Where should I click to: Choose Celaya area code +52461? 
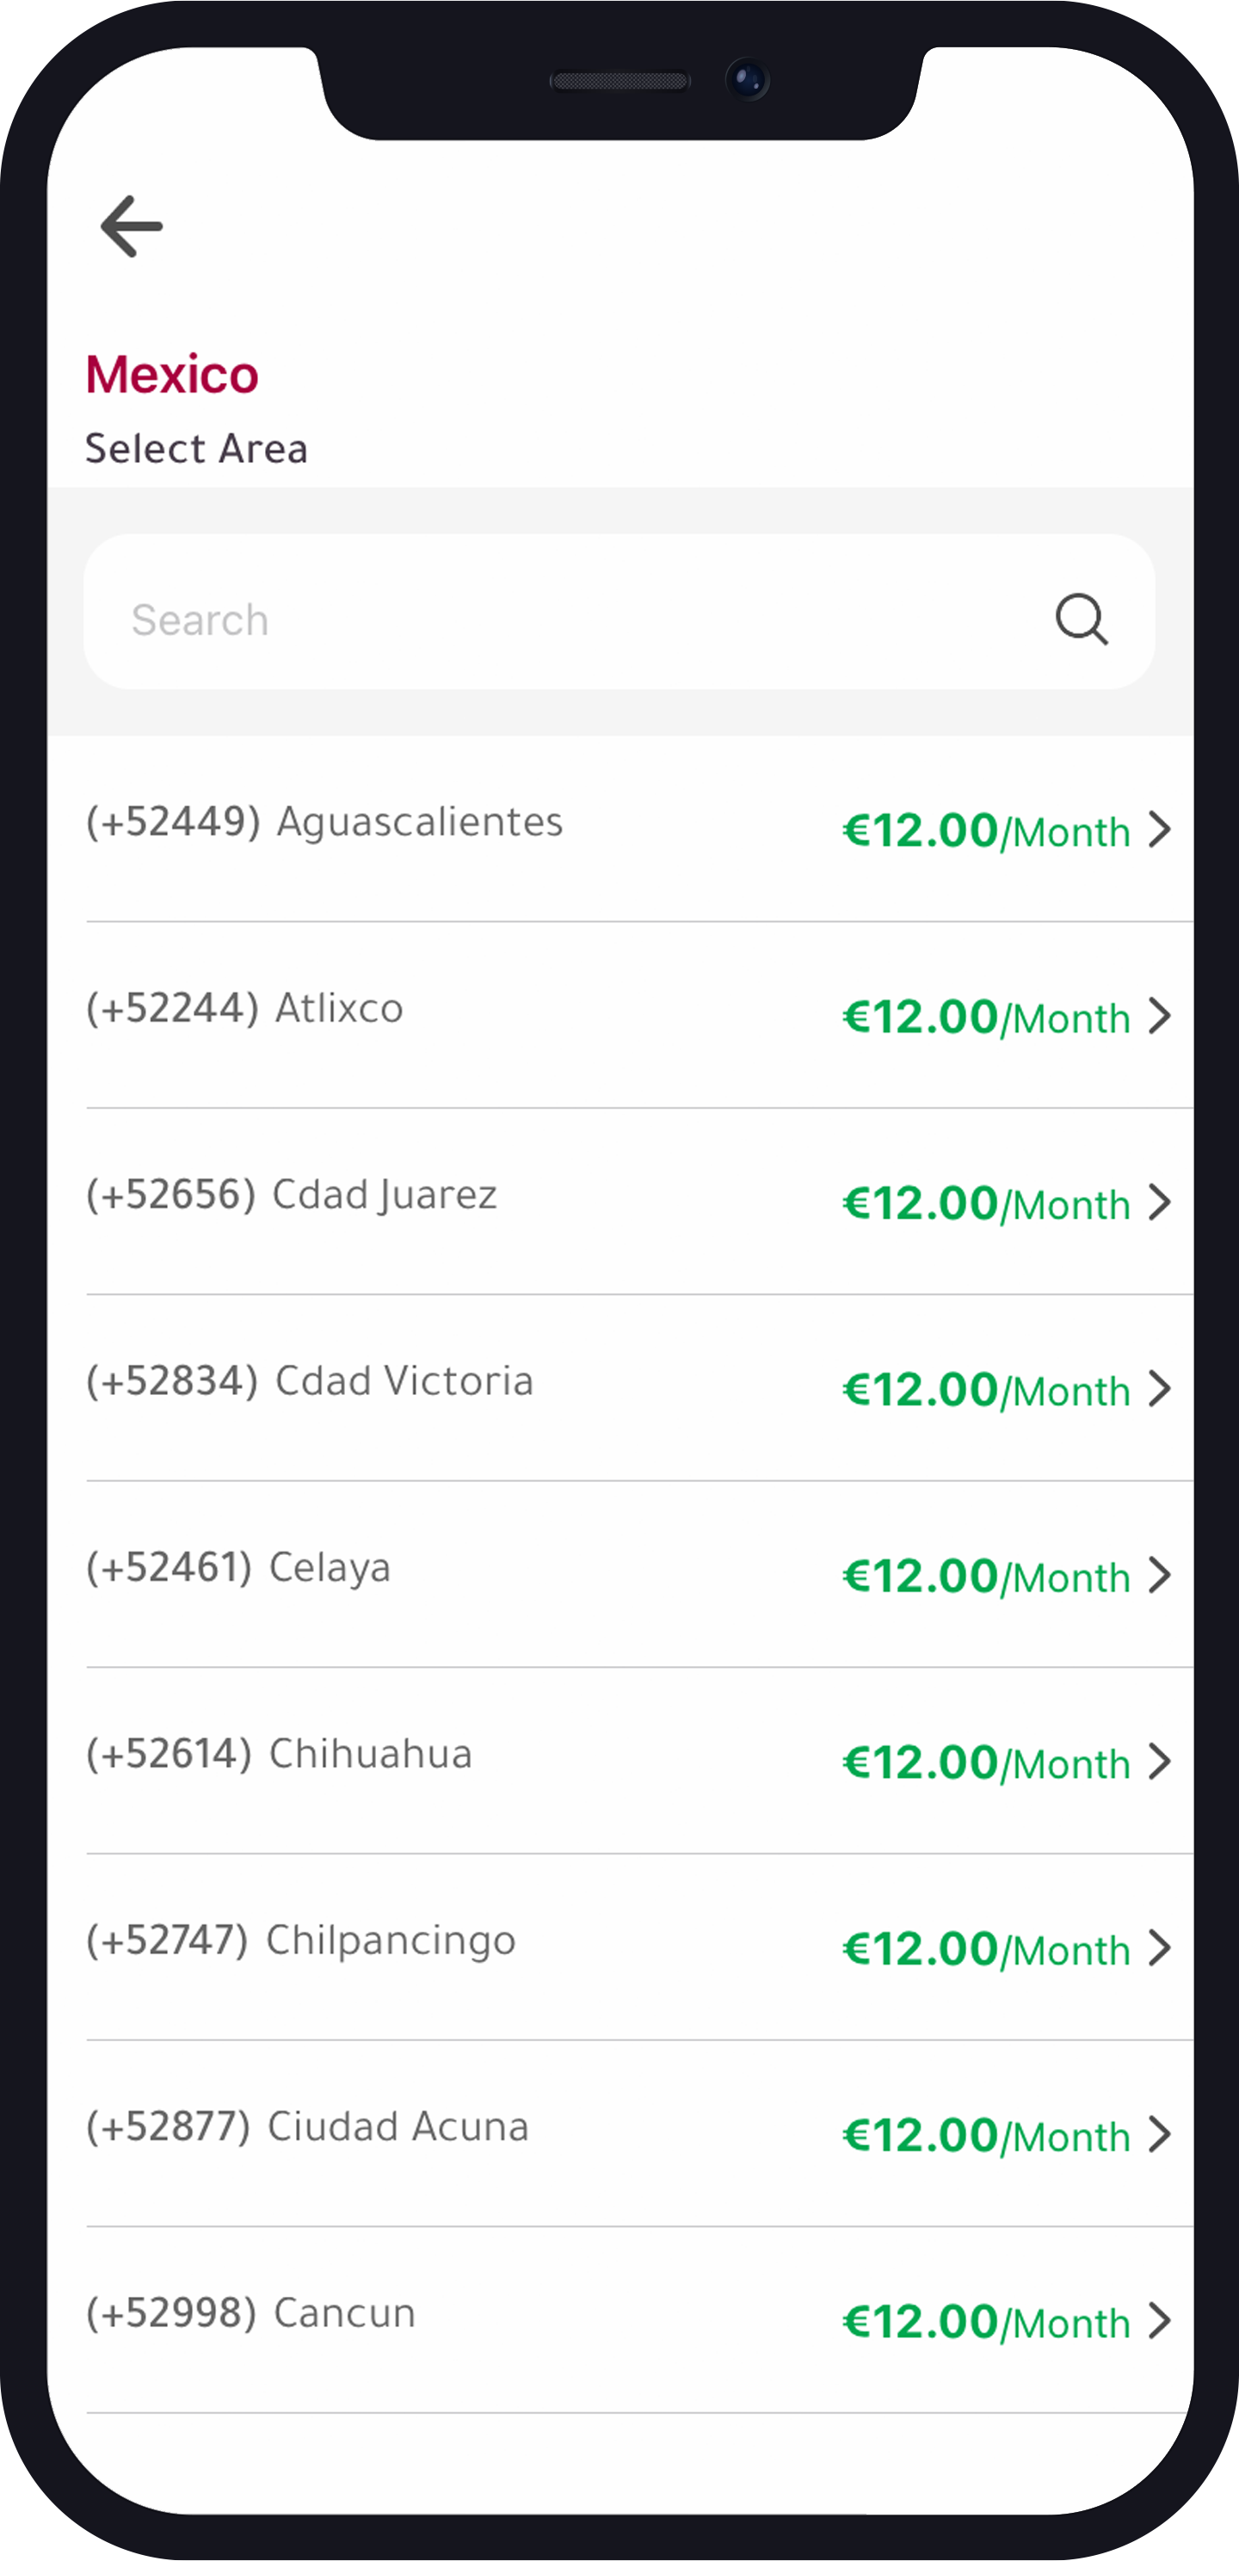pyautogui.click(x=238, y=1568)
